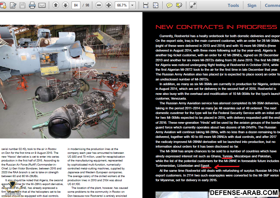This screenshot has width=280, height=198.
Task: Click the page number field showing 84
Action: click(x=76, y=5)
